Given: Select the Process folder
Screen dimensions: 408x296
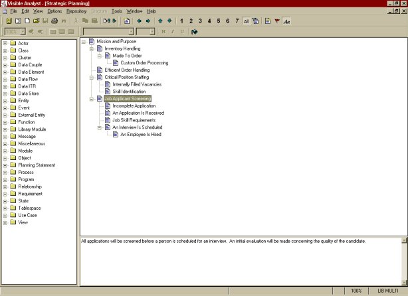Looking at the screenshot, I should pyautogui.click(x=26, y=173).
